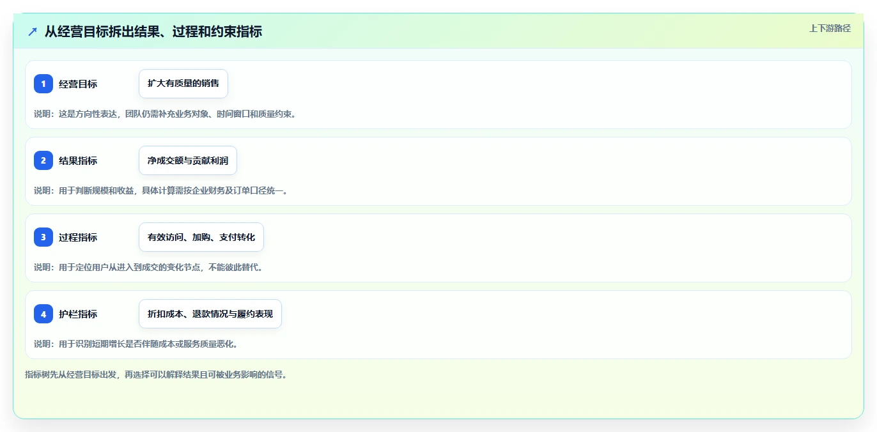Viewport: 877px width, 432px height.
Task: Click the note starting 说明：用于定位用户
Action: tap(148, 267)
